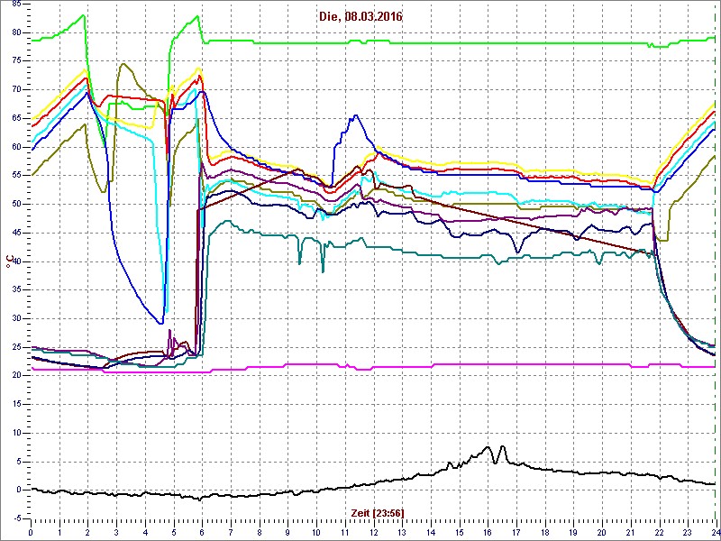
Task: Click the 25 value on temperature axis
Action: [16, 347]
